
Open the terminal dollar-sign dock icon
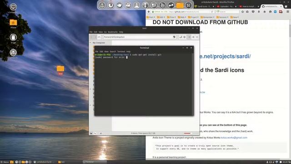coord(188,5)
